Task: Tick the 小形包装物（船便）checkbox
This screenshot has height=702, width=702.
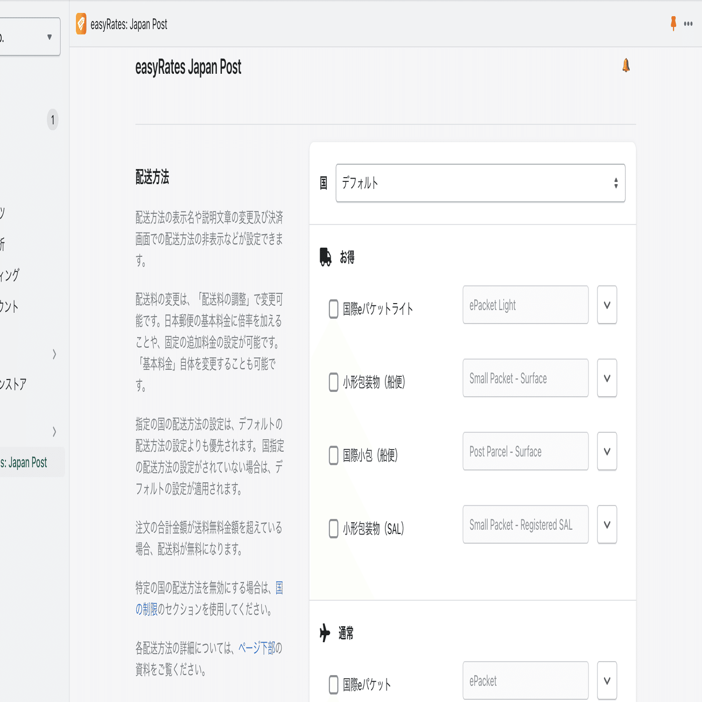Action: pos(334,382)
